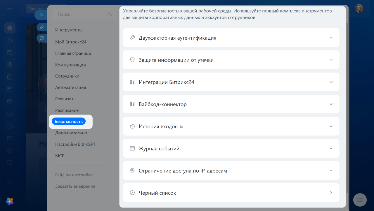Open the chat messages sidebar icon

[x=10, y=52]
